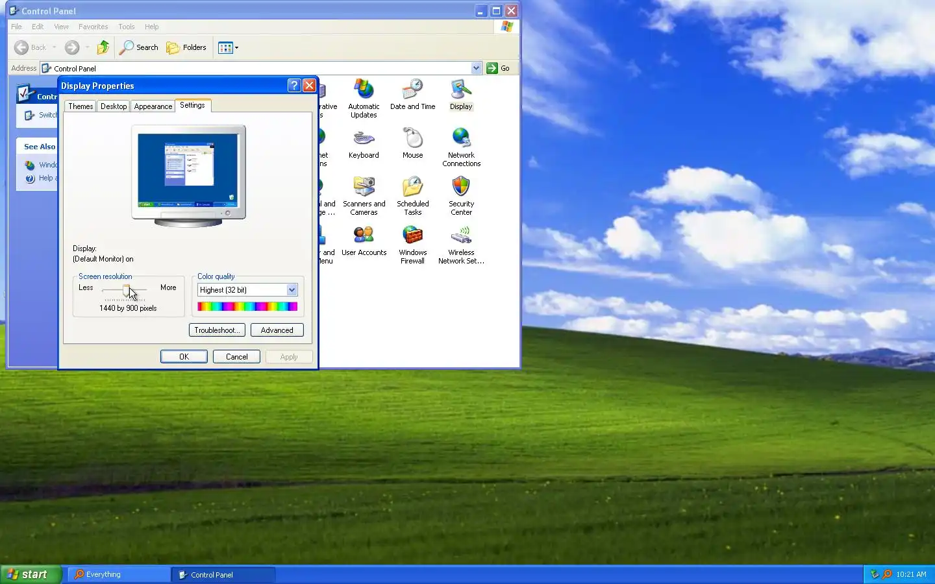
Task: Click the monitor preview image
Action: coord(188,176)
